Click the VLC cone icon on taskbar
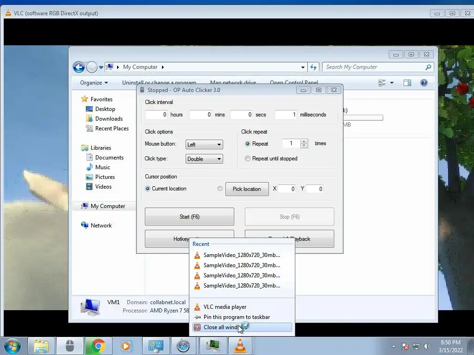474x355 pixels. tap(240, 346)
